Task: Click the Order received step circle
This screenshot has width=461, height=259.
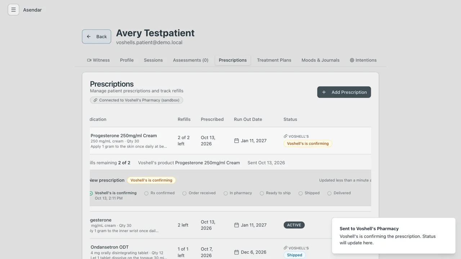Action: [x=184, y=193]
